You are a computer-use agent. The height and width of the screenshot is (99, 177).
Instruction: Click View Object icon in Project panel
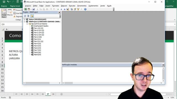(x=28, y=16)
